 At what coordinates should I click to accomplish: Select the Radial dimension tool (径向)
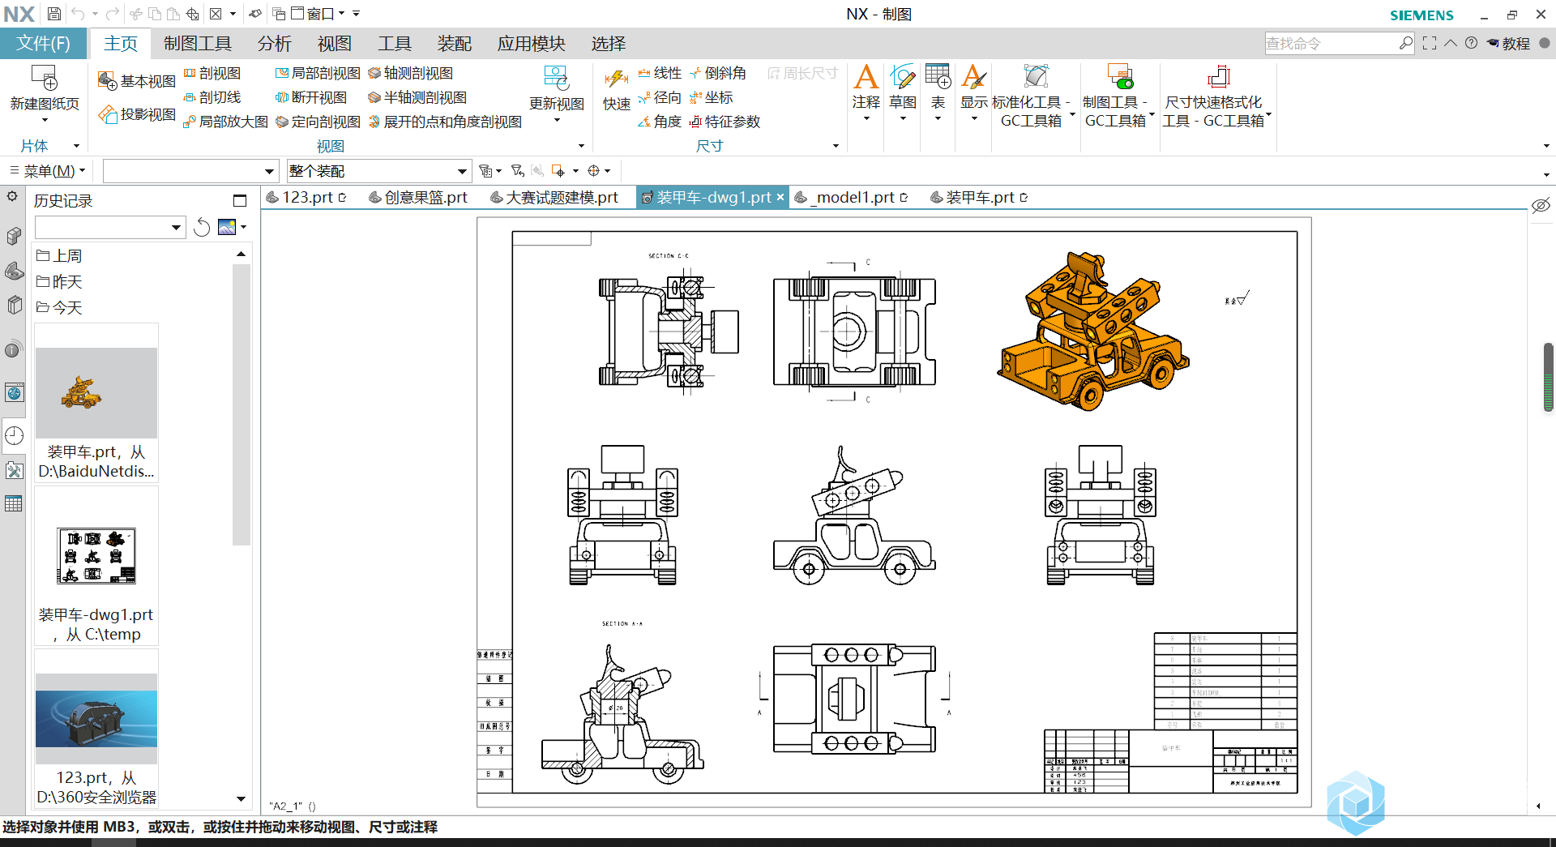tap(659, 97)
